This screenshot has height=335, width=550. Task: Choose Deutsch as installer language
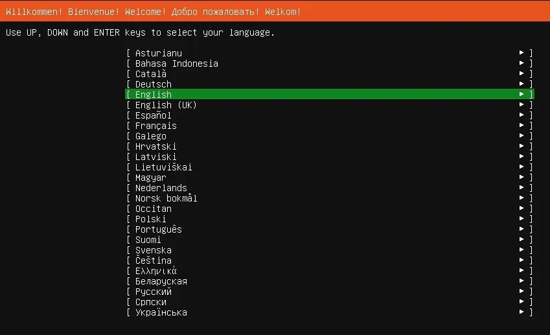click(x=330, y=84)
